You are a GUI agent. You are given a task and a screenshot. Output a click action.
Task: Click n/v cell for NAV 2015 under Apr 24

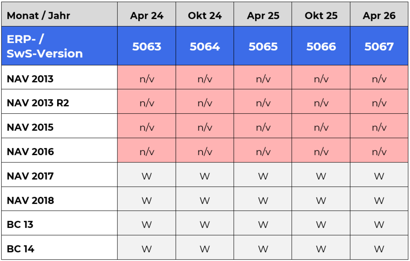point(147,126)
